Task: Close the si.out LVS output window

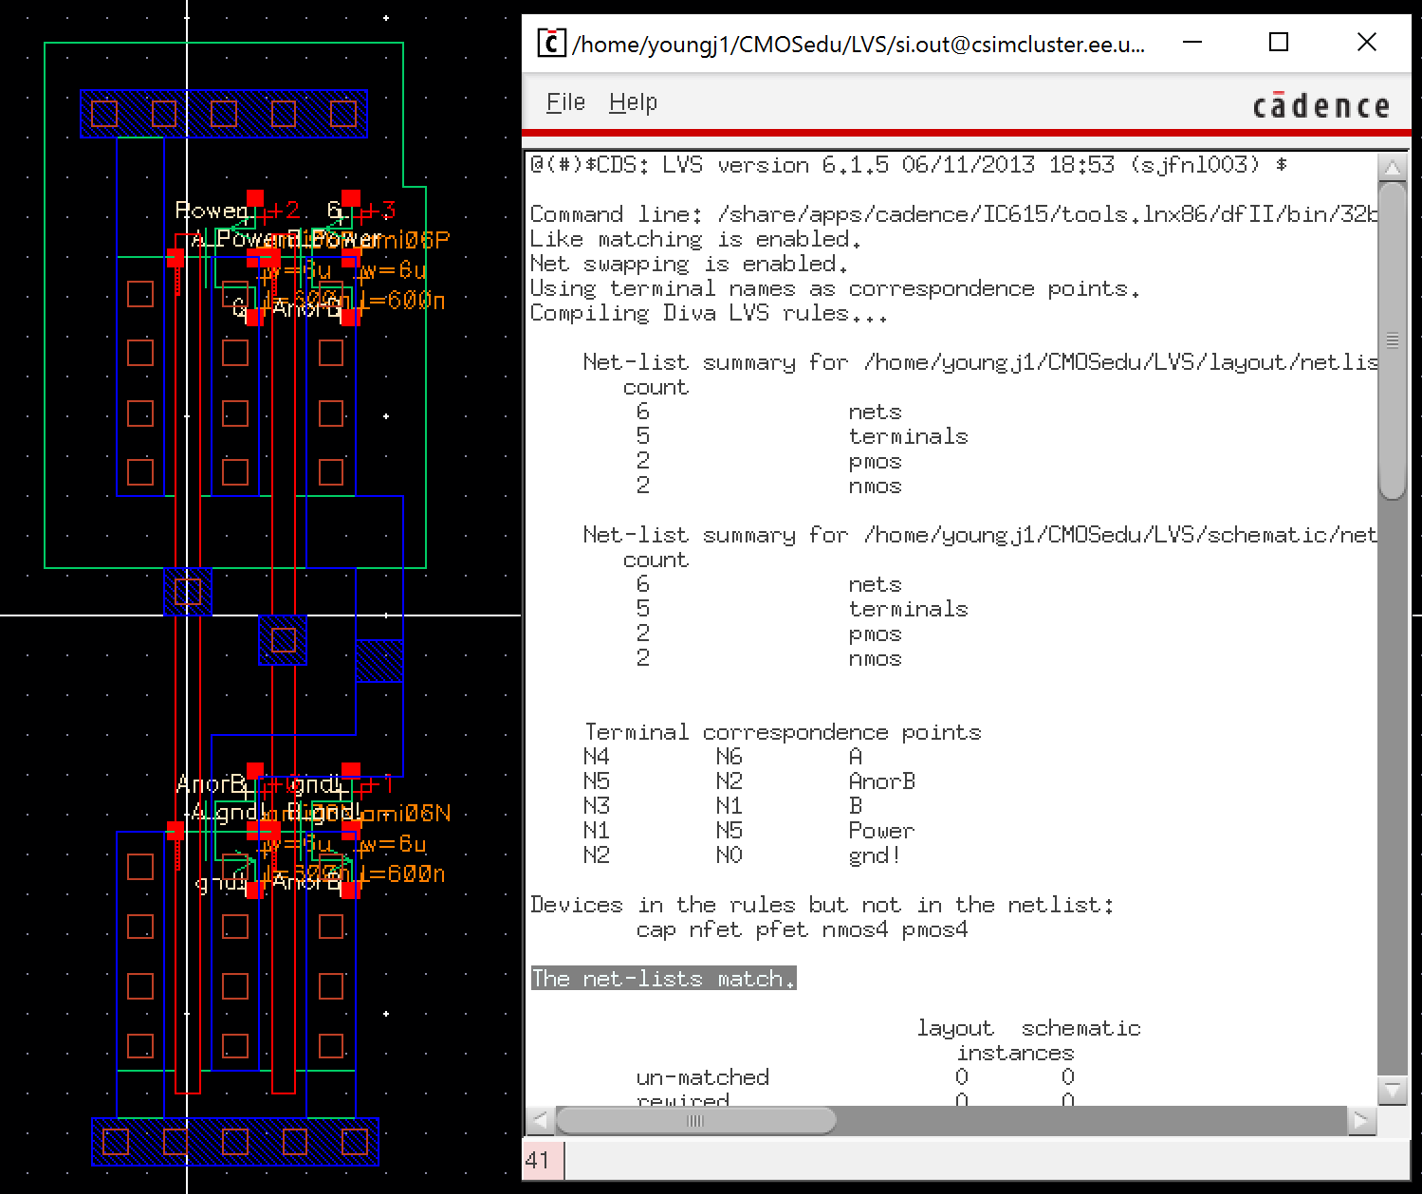Action: click(x=1366, y=43)
